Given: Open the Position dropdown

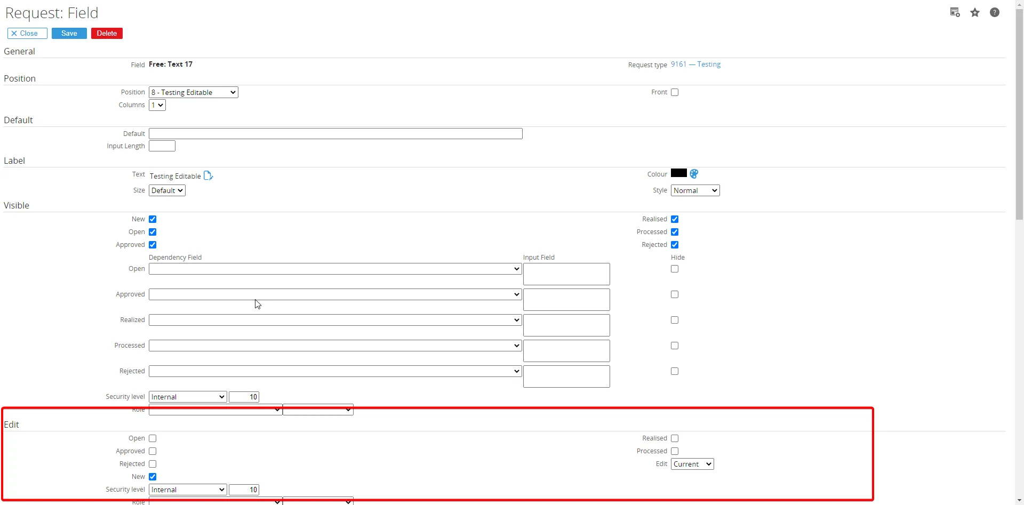Looking at the screenshot, I should click(x=194, y=92).
